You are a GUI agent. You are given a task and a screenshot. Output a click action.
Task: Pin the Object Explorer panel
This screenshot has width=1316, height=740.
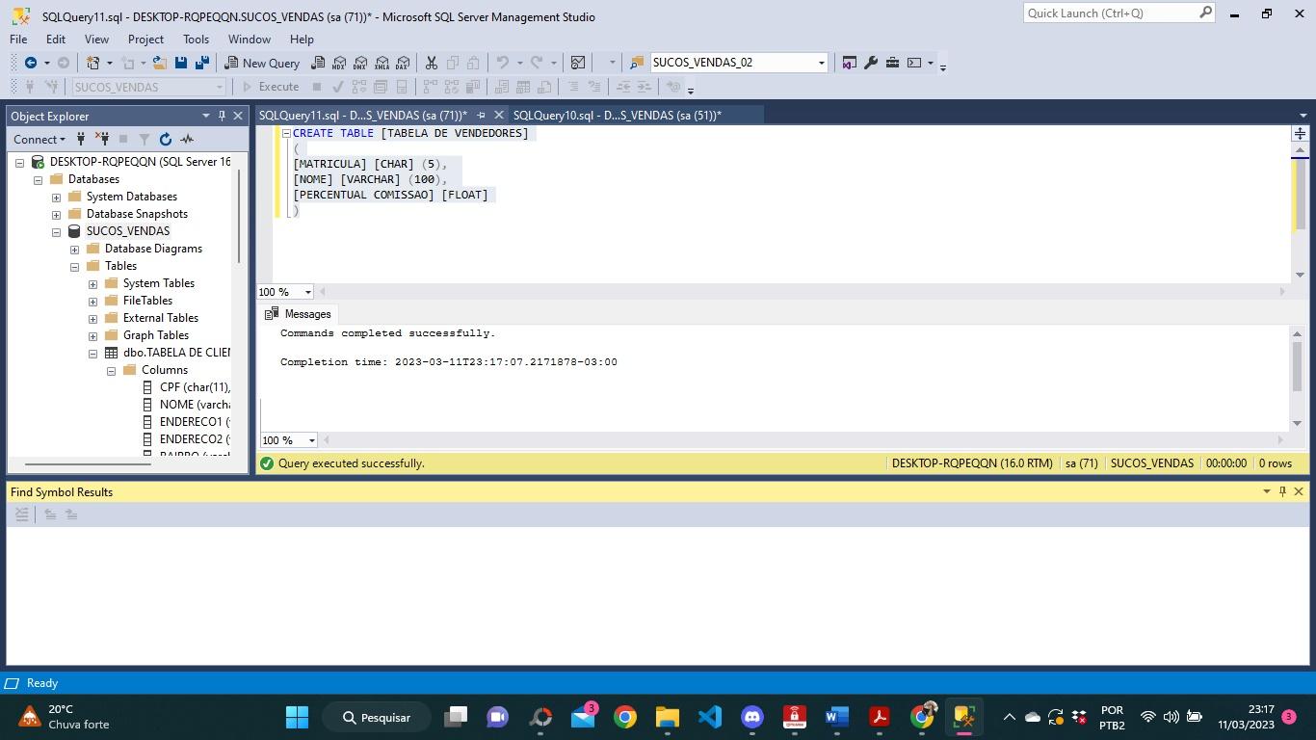pyautogui.click(x=222, y=116)
